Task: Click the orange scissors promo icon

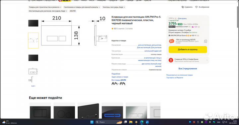Action: click(x=172, y=41)
